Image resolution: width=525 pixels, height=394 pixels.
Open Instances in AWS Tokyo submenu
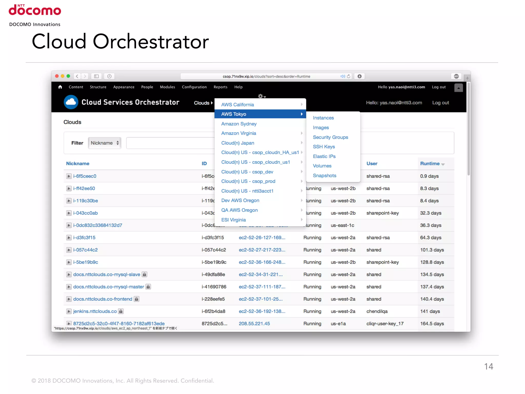pyautogui.click(x=323, y=118)
